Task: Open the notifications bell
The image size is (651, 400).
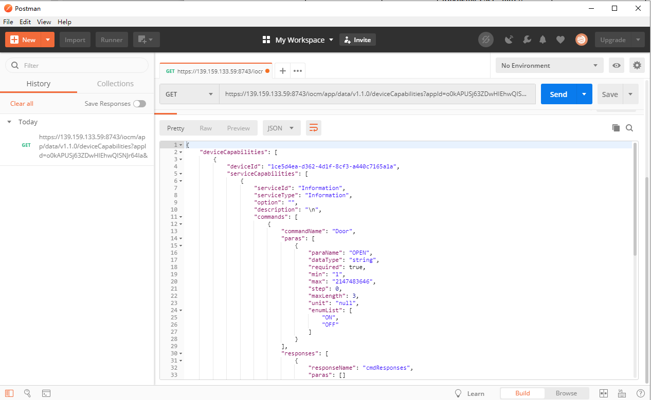Action: [x=543, y=40]
